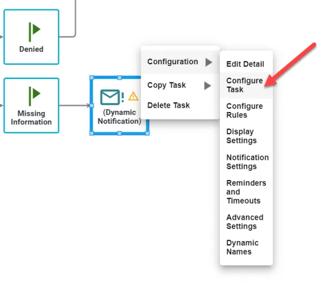Click the top-left resize handle of selected task
317x307 pixels.
[92, 78]
